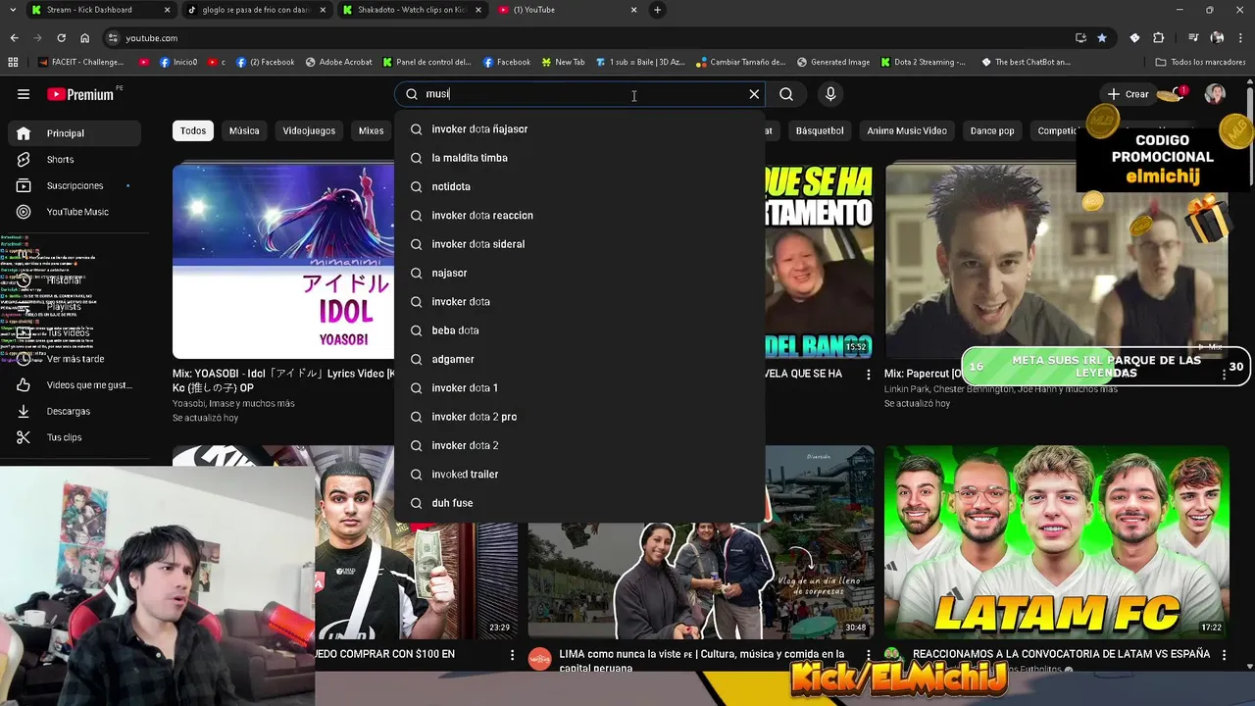Open the YouTube hamburger guide menu

coord(24,94)
